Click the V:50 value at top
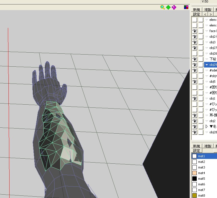Image resolution: width=217 pixels, height=198 pixels. tap(205, 1)
